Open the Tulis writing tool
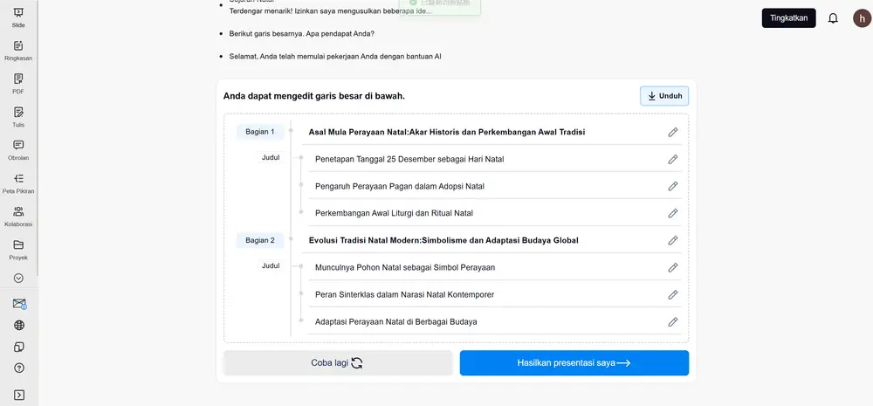 (x=18, y=117)
